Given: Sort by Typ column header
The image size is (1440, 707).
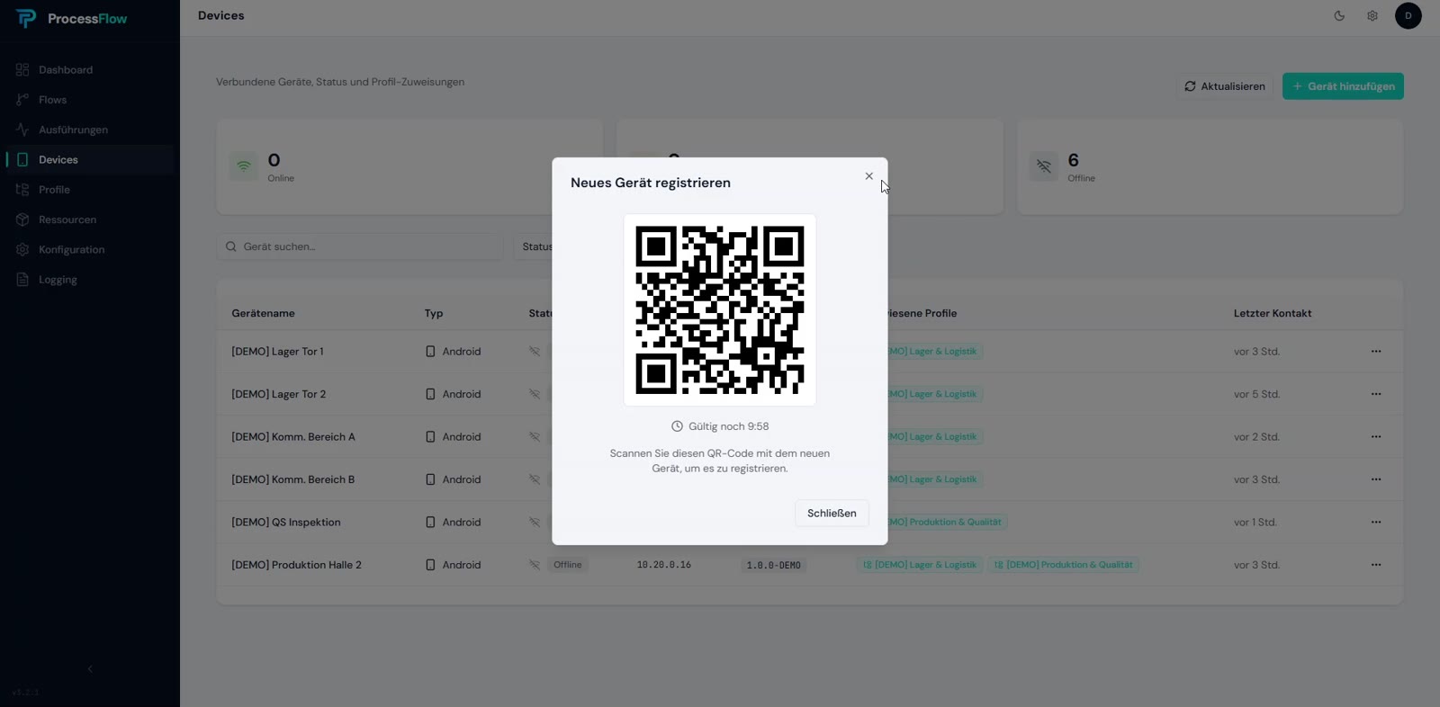Looking at the screenshot, I should (x=434, y=314).
